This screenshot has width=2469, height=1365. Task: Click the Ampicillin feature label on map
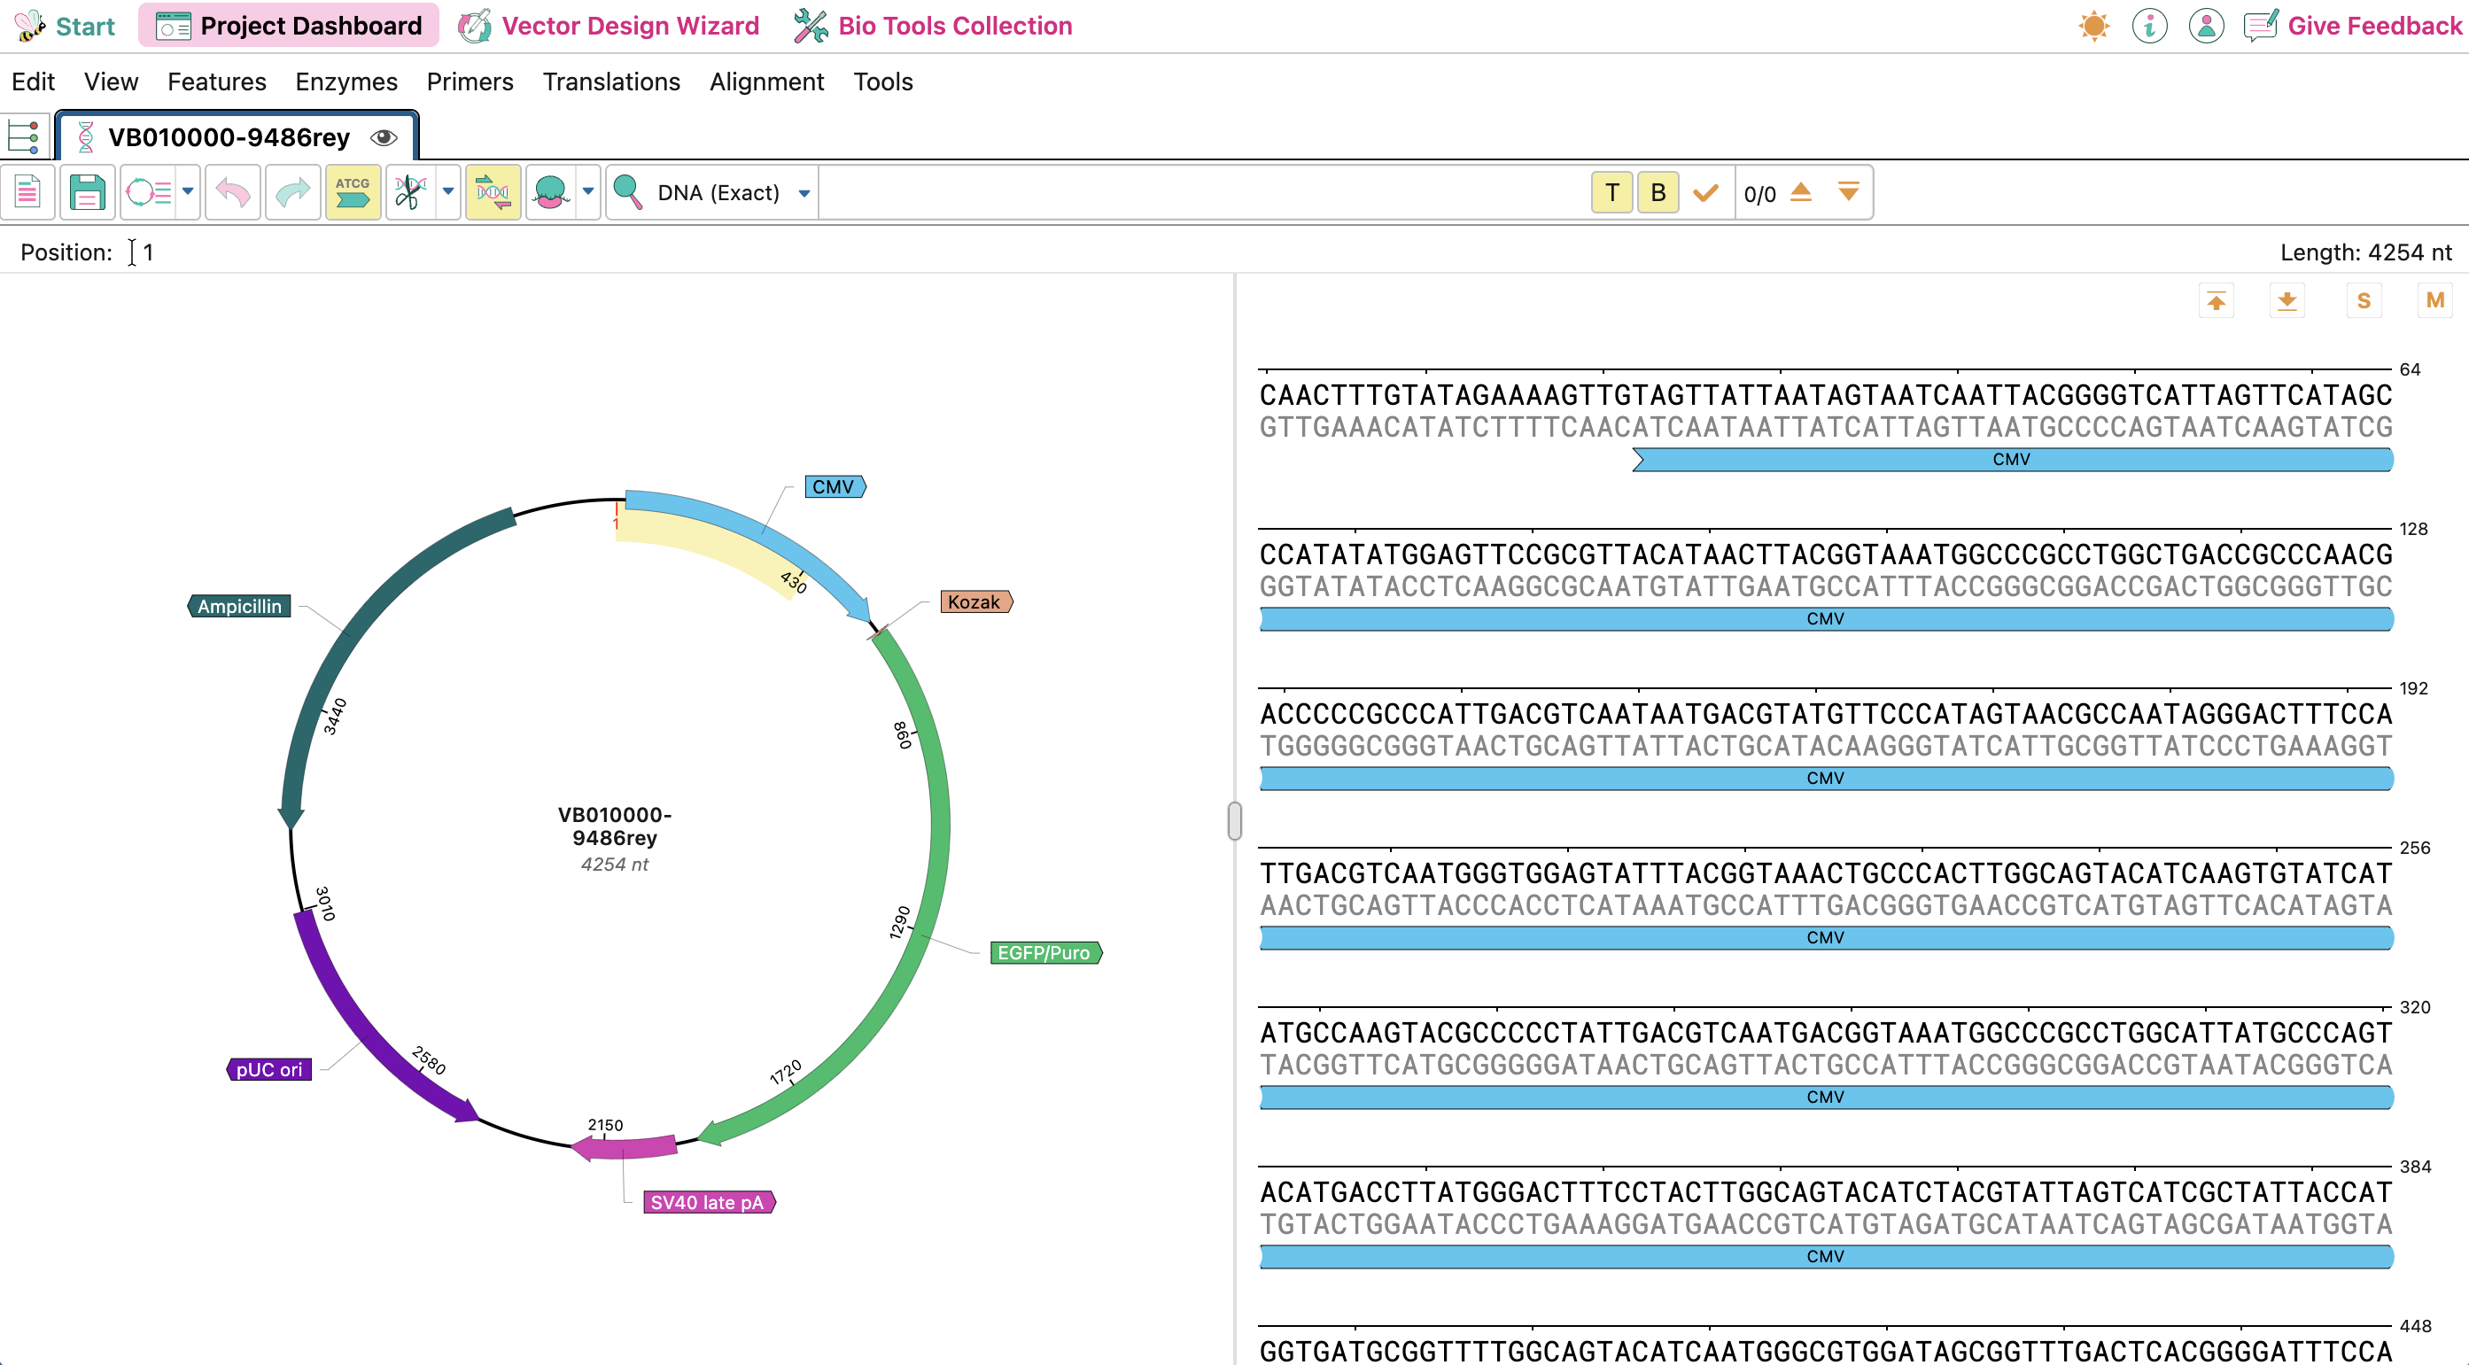(x=239, y=606)
